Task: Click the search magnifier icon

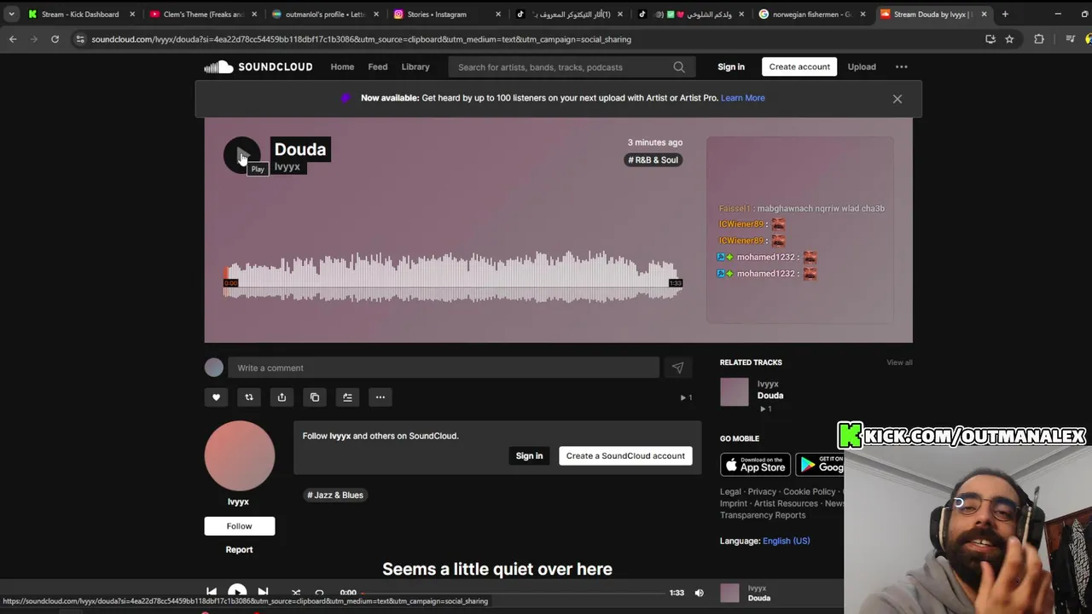Action: click(679, 67)
